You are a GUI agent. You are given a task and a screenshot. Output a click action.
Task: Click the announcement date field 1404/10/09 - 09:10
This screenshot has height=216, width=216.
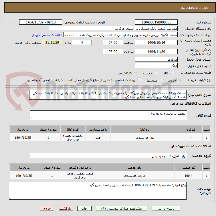click(41, 22)
